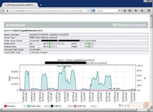Screen dimensions: 153x112
Task: Click the browser back arrow button
Action: pyautogui.click(x=3, y=11)
